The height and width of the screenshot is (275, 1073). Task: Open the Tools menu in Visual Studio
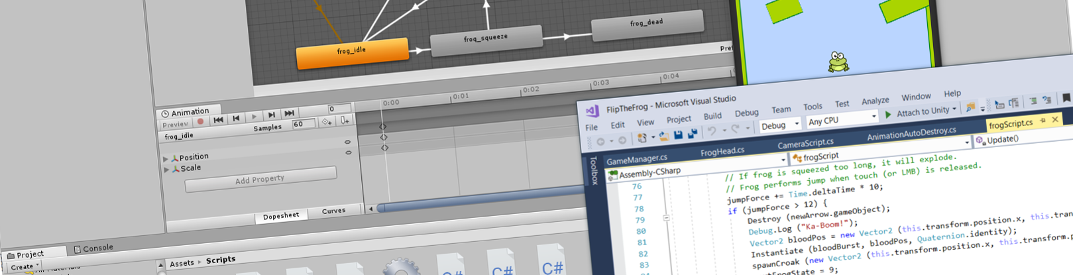point(813,107)
